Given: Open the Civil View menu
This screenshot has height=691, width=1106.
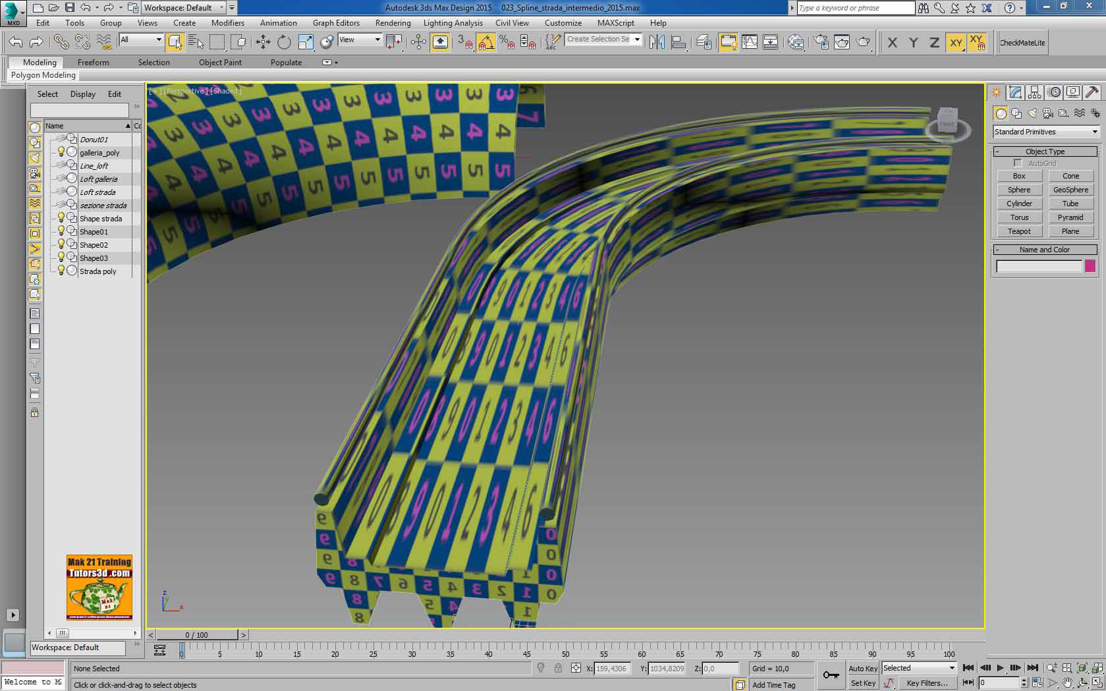Looking at the screenshot, I should click(x=512, y=23).
